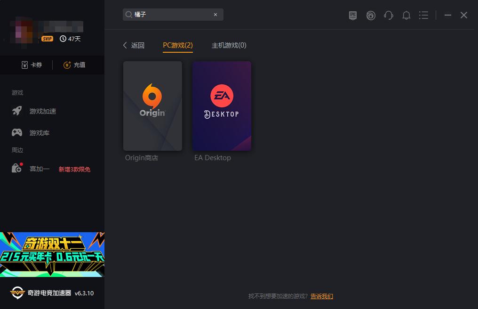Open the Epic Games shortcut icon
The width and height of the screenshot is (478, 309).
pos(353,15)
